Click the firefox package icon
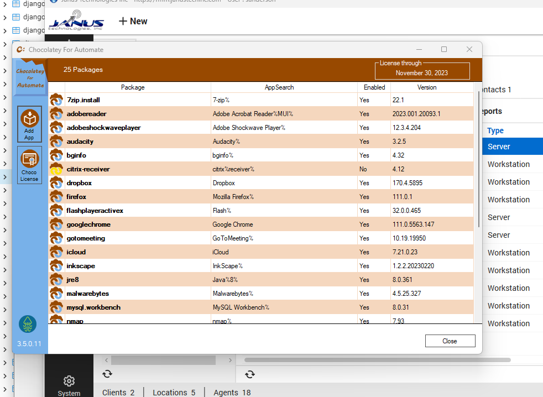543x397 pixels. [x=56, y=197]
